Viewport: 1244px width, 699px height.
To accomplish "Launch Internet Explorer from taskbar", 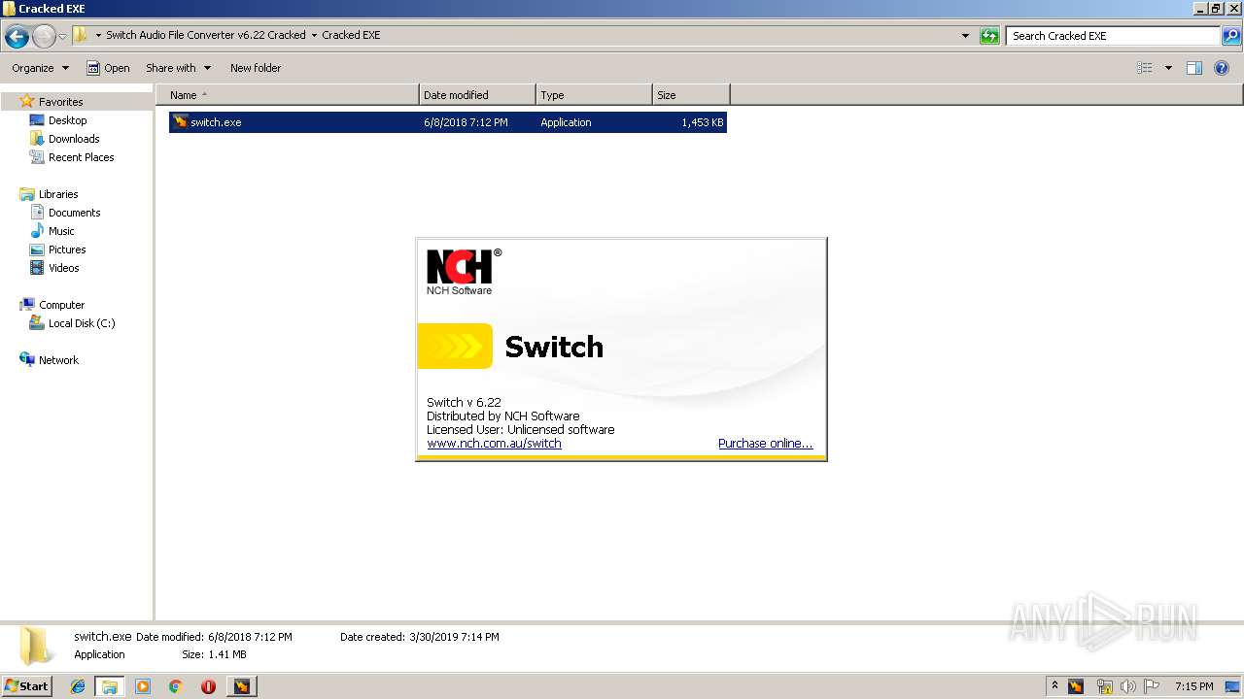I will click(x=78, y=686).
